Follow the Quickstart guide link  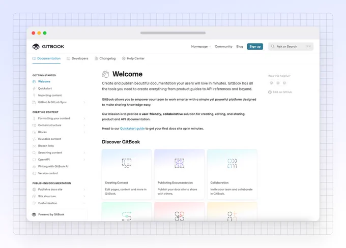point(132,129)
